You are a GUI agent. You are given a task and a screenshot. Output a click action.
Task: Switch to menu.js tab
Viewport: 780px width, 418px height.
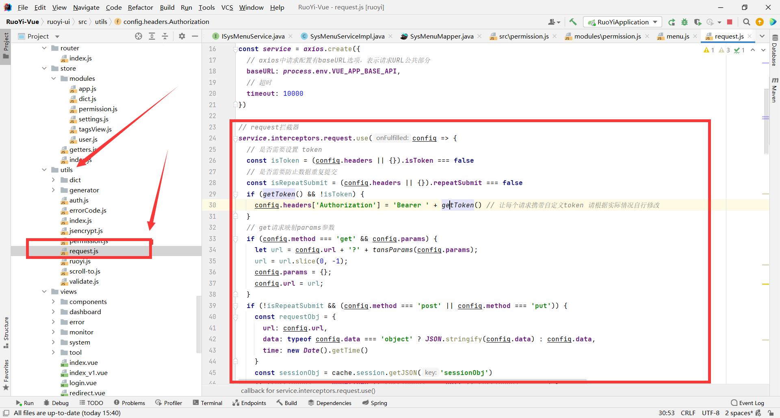coord(678,36)
